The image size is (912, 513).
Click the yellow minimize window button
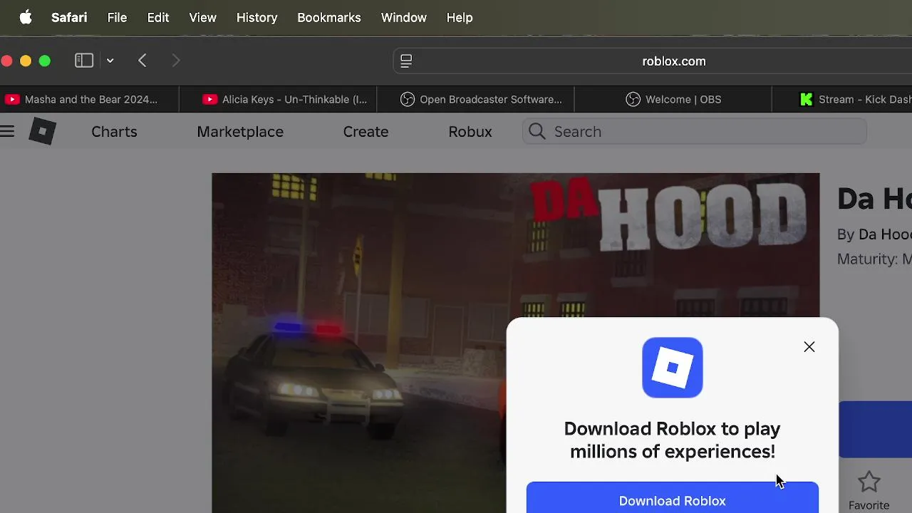pos(26,61)
